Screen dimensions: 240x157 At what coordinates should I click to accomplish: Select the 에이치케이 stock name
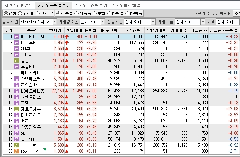(x=31, y=73)
